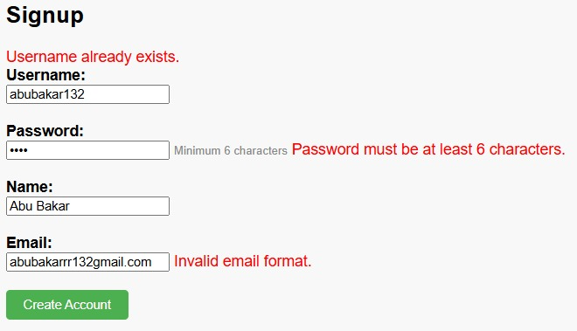Screen dimensions: 577x331
Task: Click the word 'Account' on the green button
Action: coord(88,305)
